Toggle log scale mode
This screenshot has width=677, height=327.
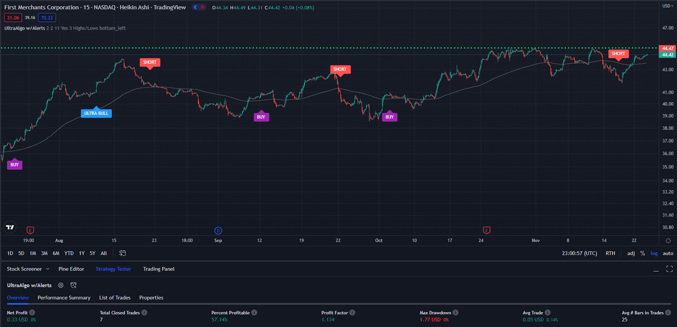point(654,253)
